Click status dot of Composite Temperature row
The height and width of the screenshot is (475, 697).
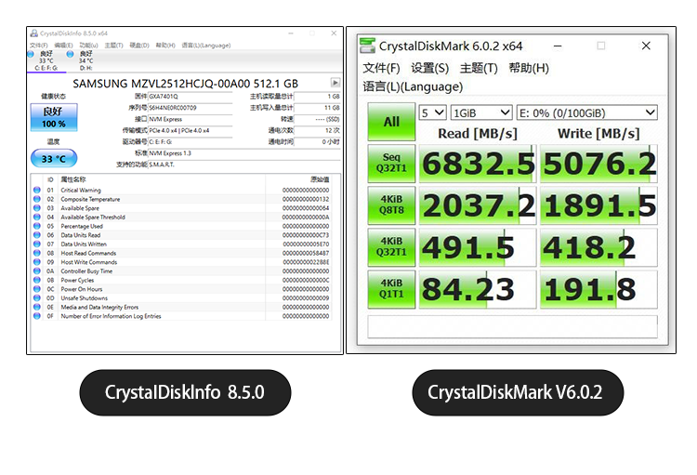pyautogui.click(x=37, y=199)
